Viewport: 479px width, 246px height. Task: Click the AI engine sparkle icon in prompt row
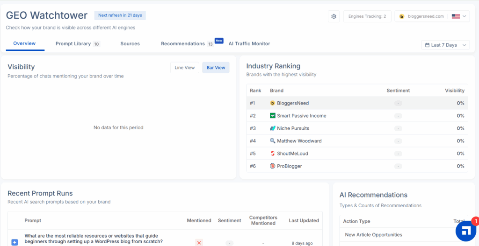point(15,242)
